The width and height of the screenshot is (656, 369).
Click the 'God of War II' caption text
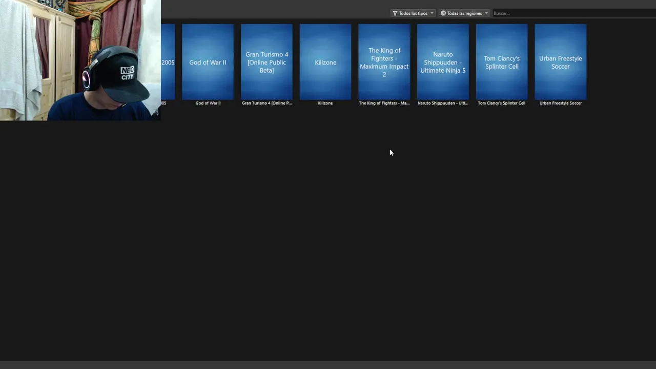coord(208,103)
